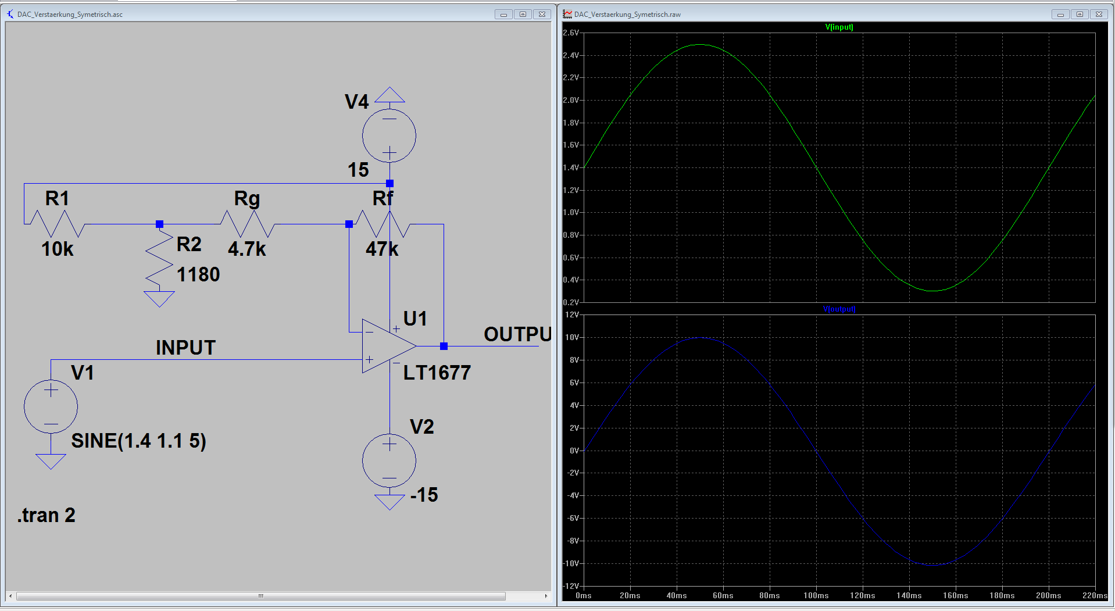Select the R1 resistor symbol
Viewport: 1115px width, 611px height.
click(58, 224)
